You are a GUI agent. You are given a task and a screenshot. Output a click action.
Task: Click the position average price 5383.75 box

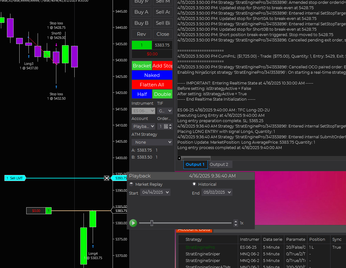pos(162,45)
